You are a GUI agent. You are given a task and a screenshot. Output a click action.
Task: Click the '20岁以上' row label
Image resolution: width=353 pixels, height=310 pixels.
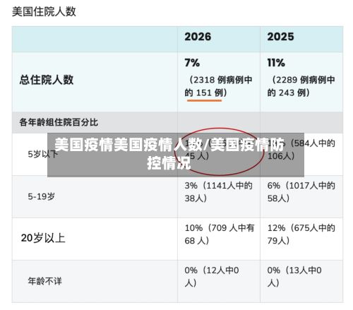click(x=43, y=238)
